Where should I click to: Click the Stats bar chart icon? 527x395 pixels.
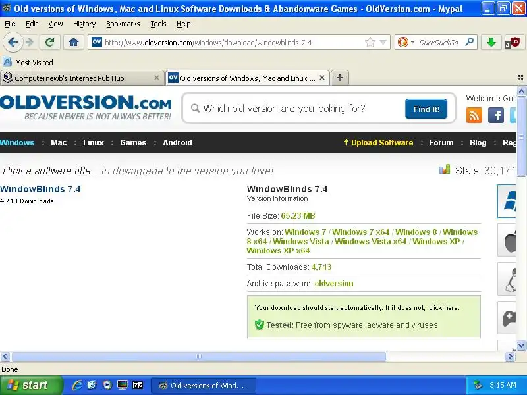(x=445, y=169)
